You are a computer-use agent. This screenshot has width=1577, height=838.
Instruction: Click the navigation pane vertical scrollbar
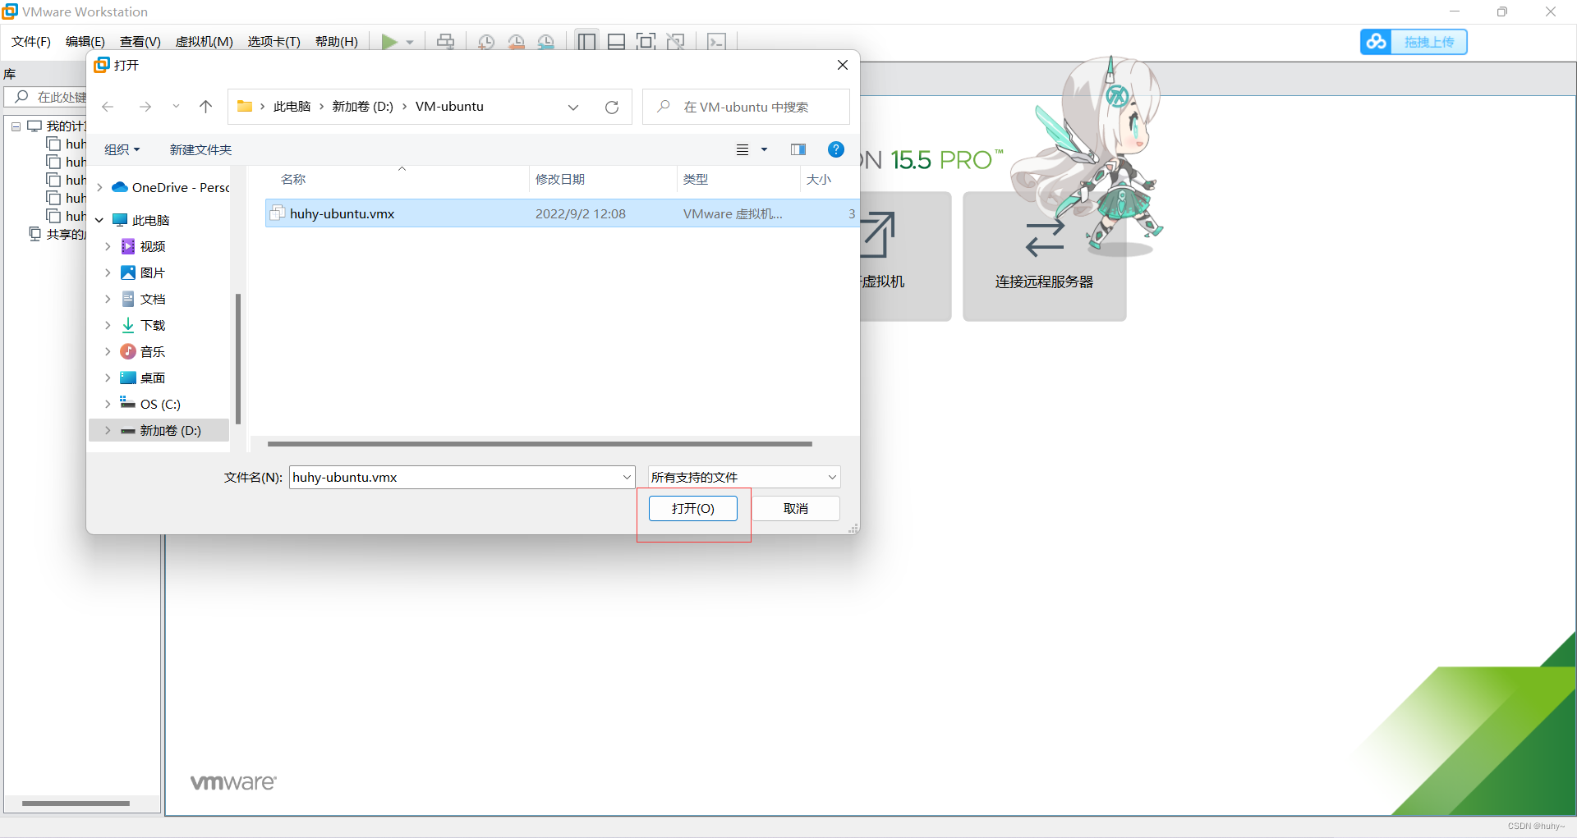click(x=238, y=359)
